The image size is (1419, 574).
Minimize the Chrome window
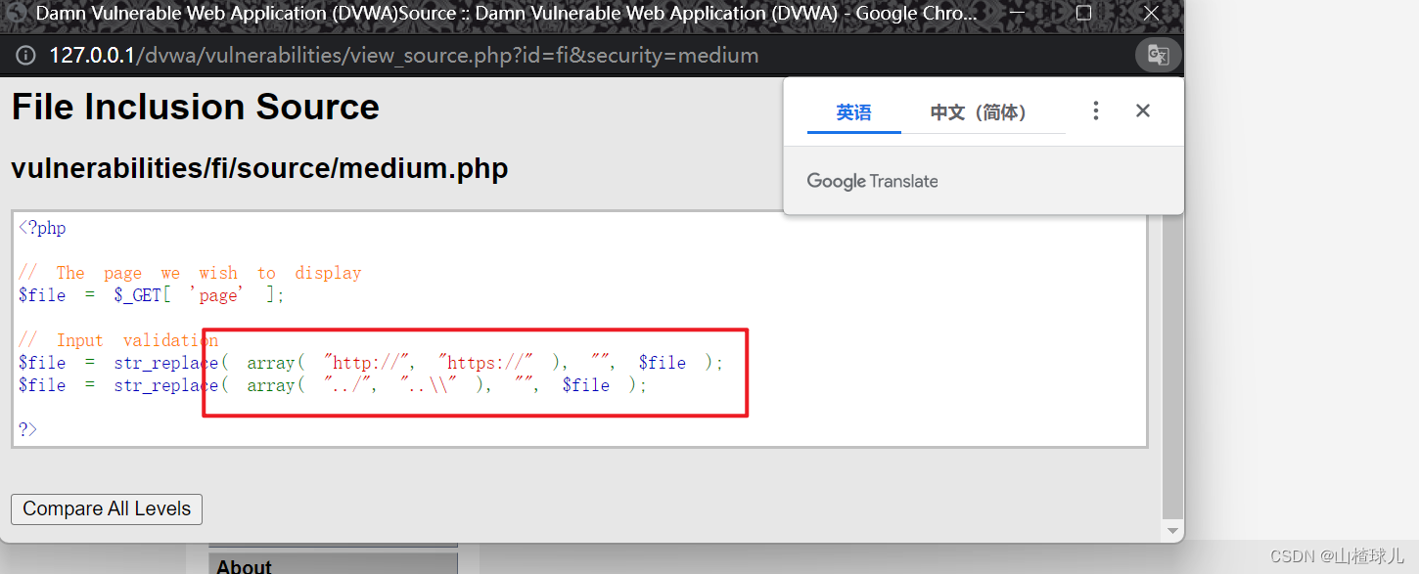pyautogui.click(x=1017, y=14)
